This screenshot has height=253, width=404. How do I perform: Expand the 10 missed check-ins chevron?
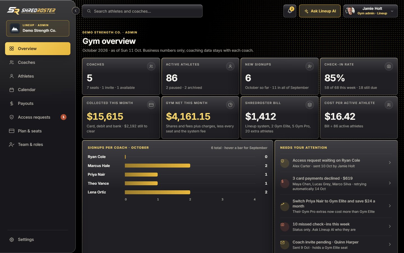(x=390, y=226)
